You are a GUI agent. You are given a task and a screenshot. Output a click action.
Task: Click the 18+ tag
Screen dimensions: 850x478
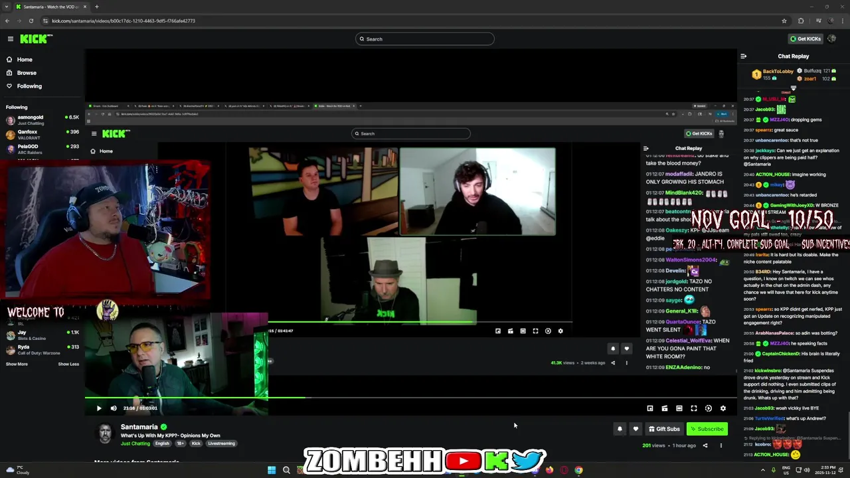click(x=181, y=443)
